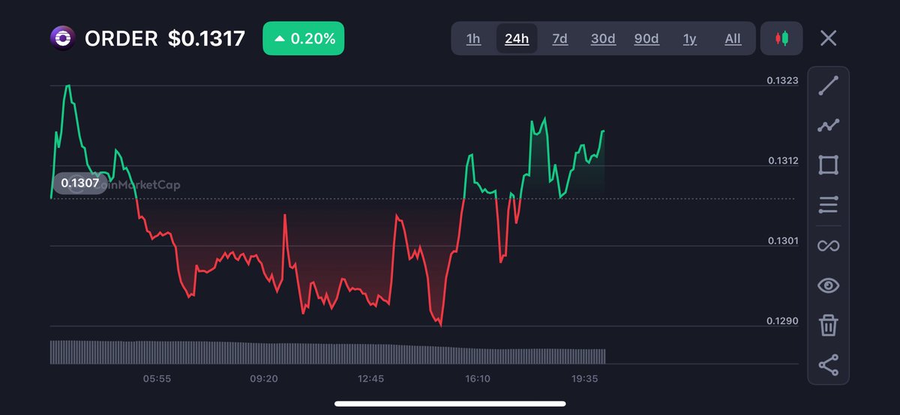Switch to candlestick chart view
Viewport: 900px width, 415px height.
(x=781, y=38)
